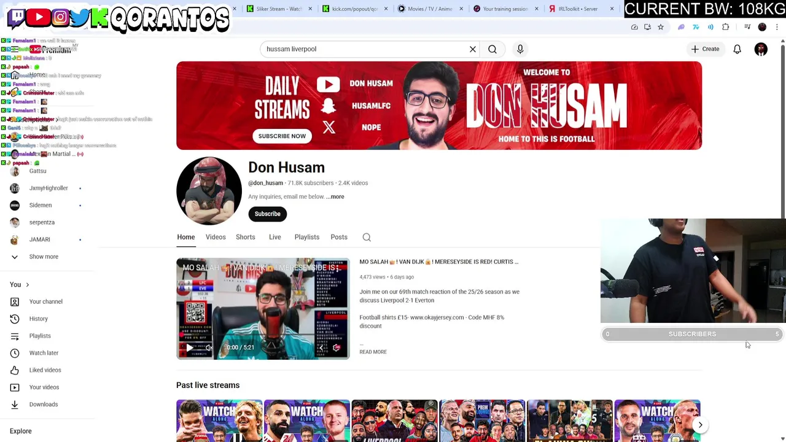
Task: Open the channel Posts tab
Action: tap(339, 237)
